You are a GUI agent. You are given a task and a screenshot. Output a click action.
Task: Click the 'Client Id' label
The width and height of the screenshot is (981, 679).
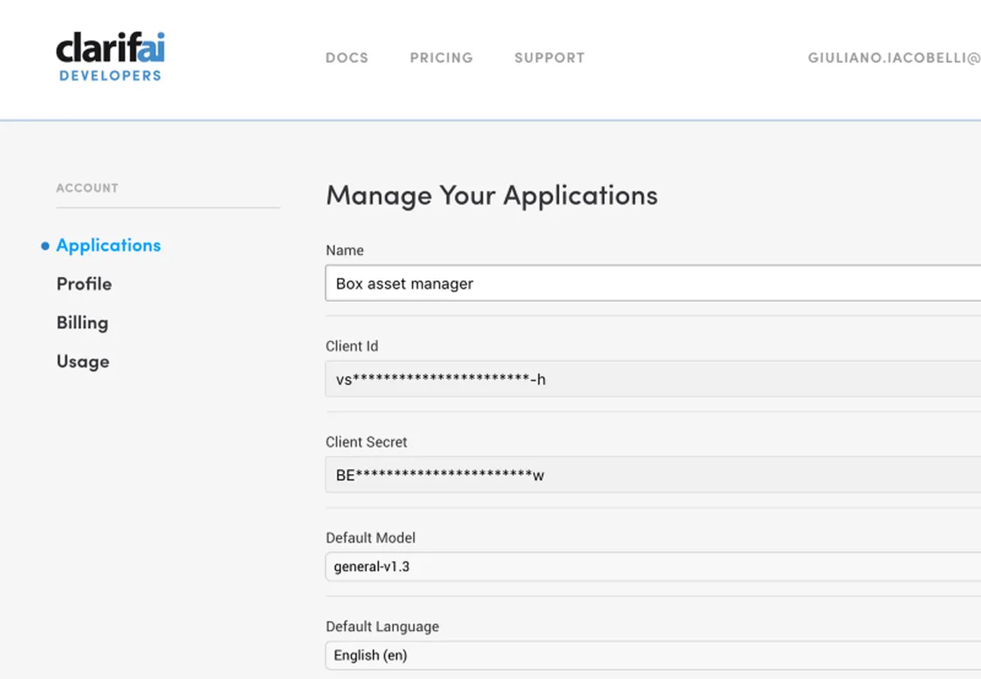352,346
